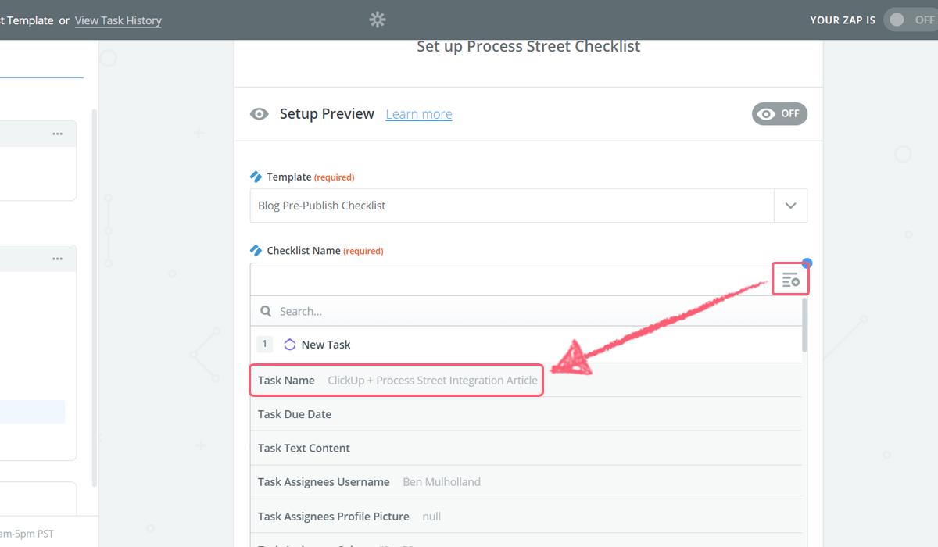Choose Task Due Date from the list
The width and height of the screenshot is (938, 547).
tap(295, 414)
